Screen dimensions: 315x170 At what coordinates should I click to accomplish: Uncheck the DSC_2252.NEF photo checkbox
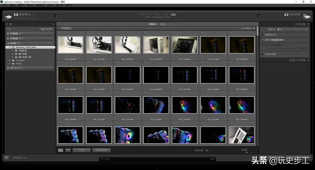click(116, 93)
